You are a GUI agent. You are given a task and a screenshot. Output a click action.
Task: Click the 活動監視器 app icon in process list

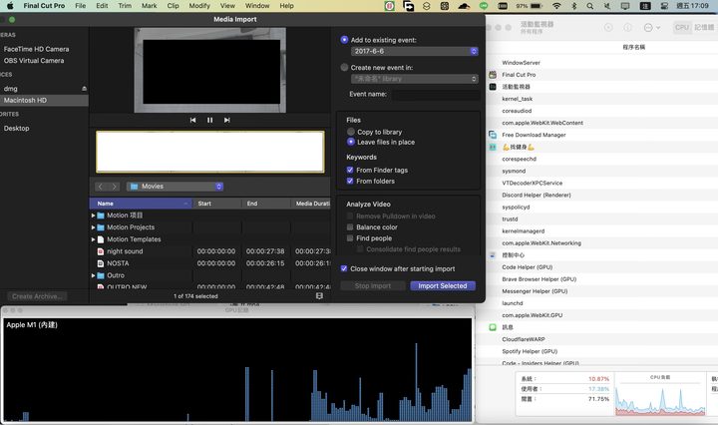(493, 87)
